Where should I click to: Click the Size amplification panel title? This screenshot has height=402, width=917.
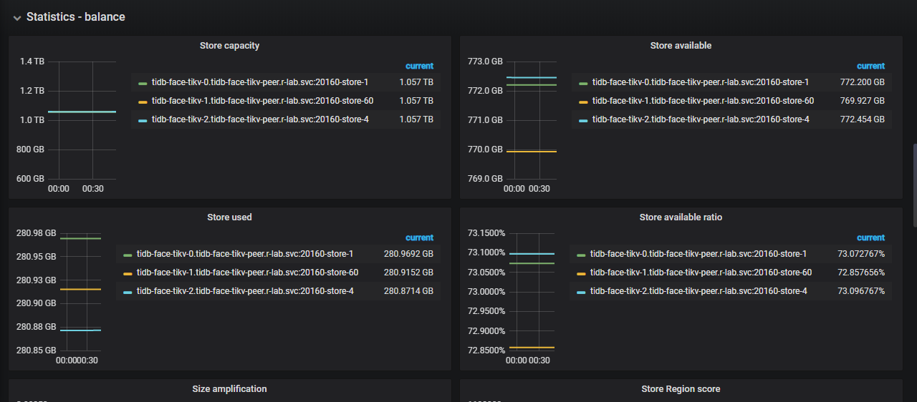(x=229, y=389)
